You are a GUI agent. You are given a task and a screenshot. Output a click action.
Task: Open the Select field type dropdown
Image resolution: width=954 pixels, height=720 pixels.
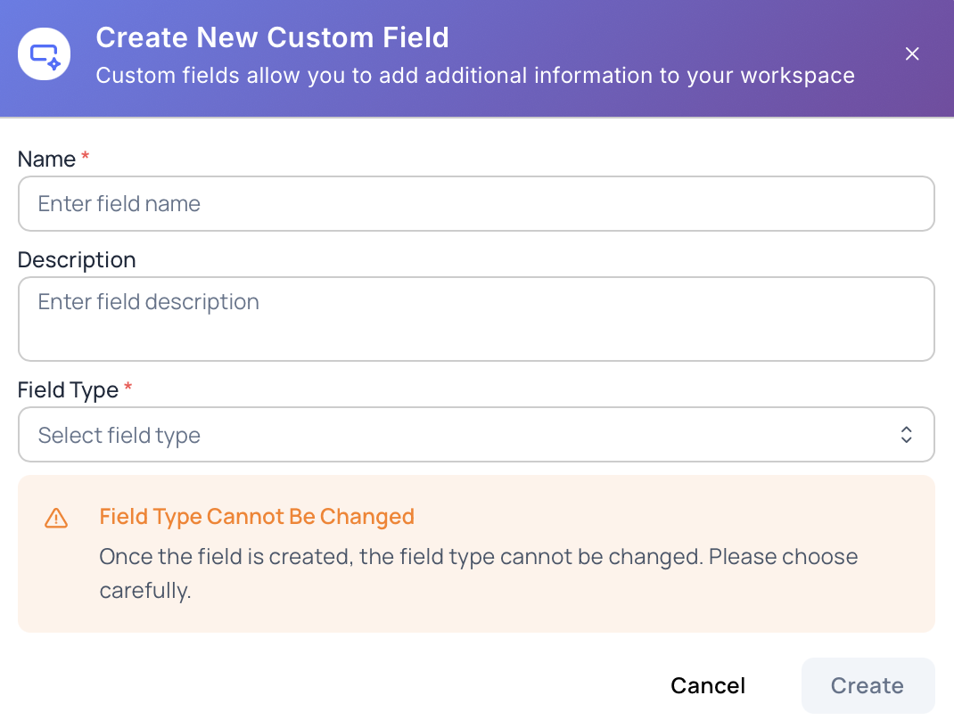coord(476,435)
